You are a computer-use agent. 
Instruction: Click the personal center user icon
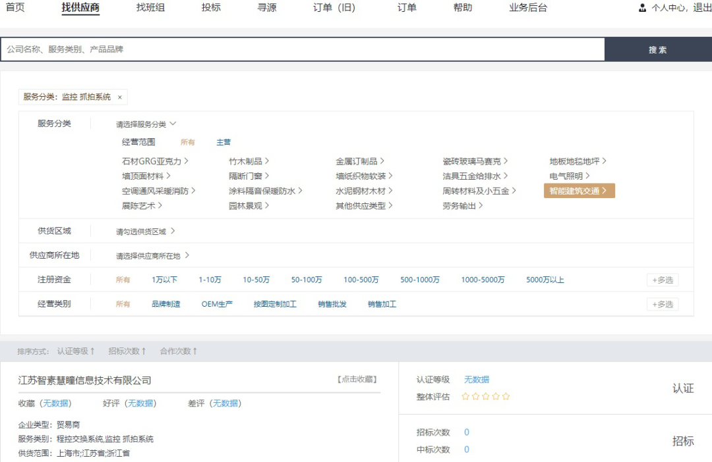tap(642, 9)
